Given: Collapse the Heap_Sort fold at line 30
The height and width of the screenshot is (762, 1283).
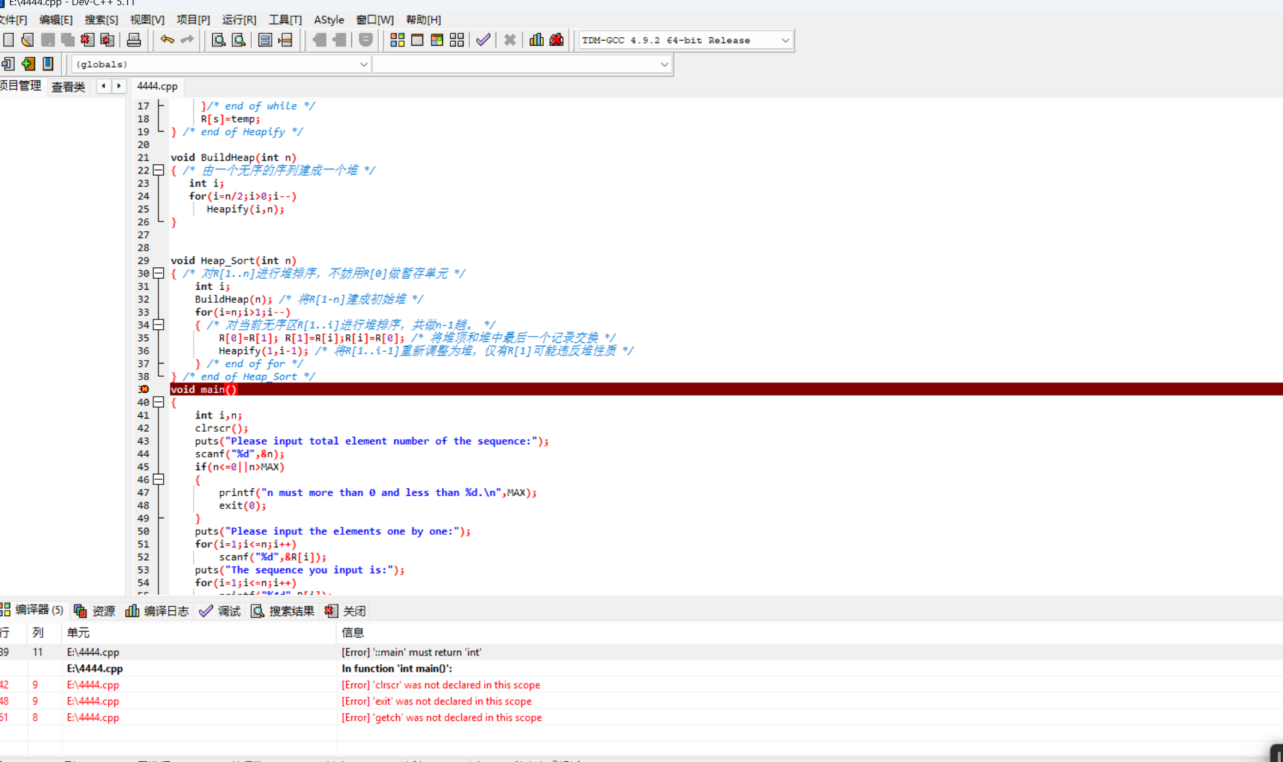Looking at the screenshot, I should (159, 273).
